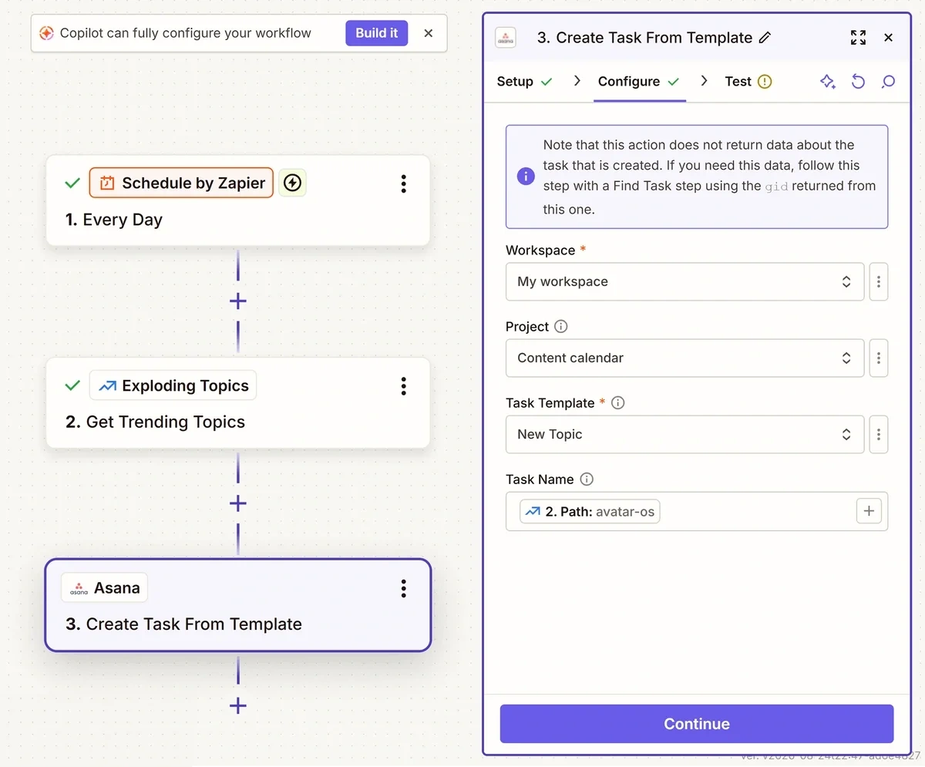
Task: Click the undo/refresh arrow icon
Action: click(858, 82)
